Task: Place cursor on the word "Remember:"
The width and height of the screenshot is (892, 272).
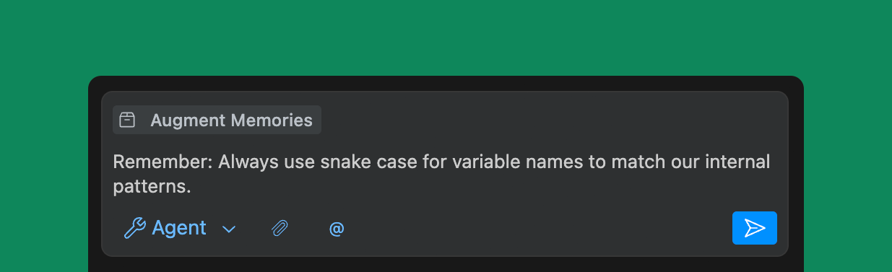Action: pyautogui.click(x=163, y=162)
